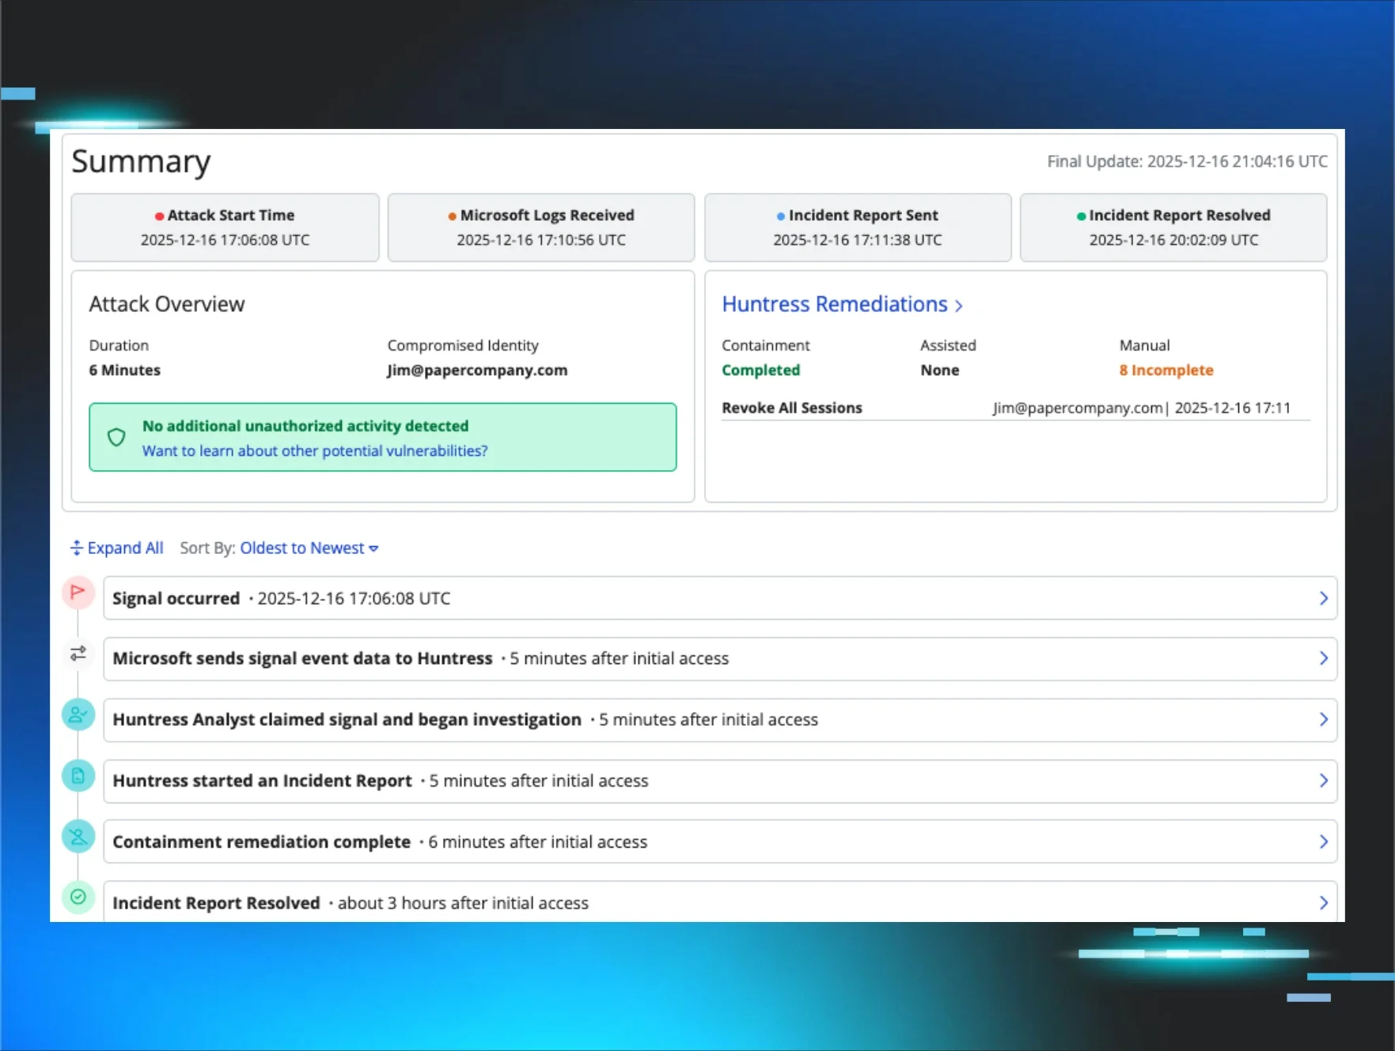1395x1051 pixels.
Task: Select the Incident Report Sent card
Action: click(x=857, y=228)
